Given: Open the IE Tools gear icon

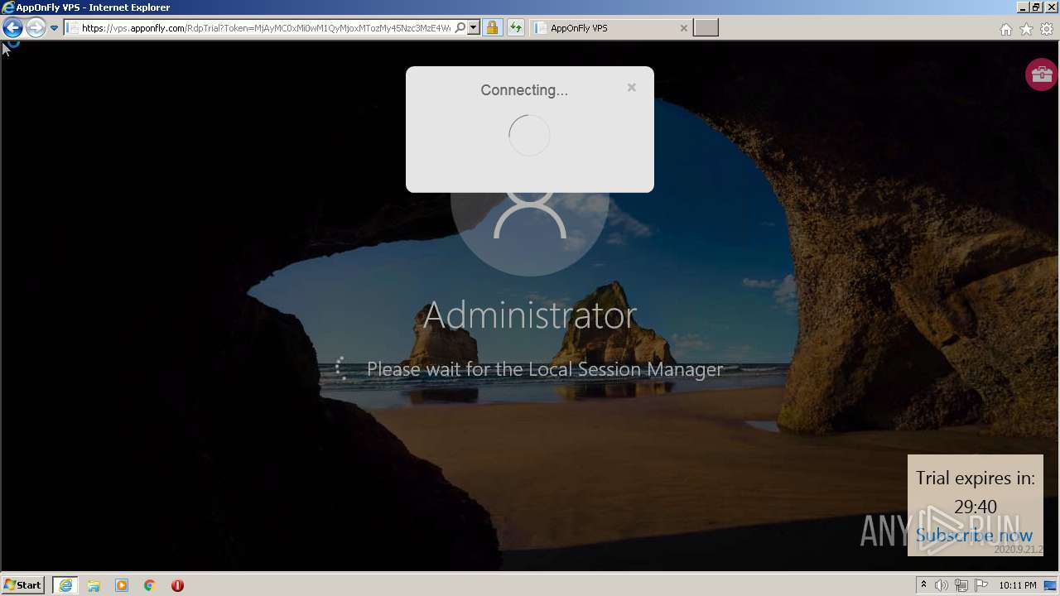Looking at the screenshot, I should click(x=1047, y=29).
